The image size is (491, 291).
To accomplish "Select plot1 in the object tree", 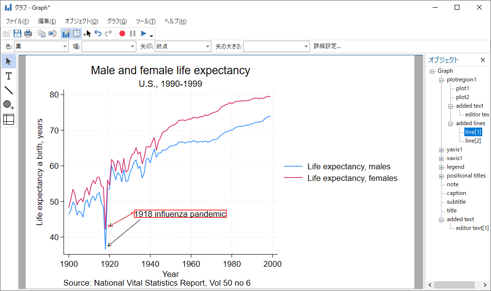I will (x=462, y=88).
